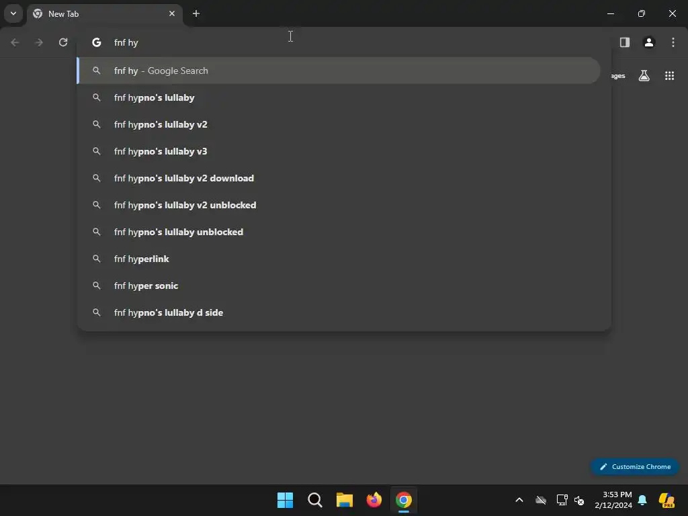Image resolution: width=688 pixels, height=516 pixels.
Task: Choose suggestion 'fnf hypno's lullaby v2'
Action: pos(339,124)
